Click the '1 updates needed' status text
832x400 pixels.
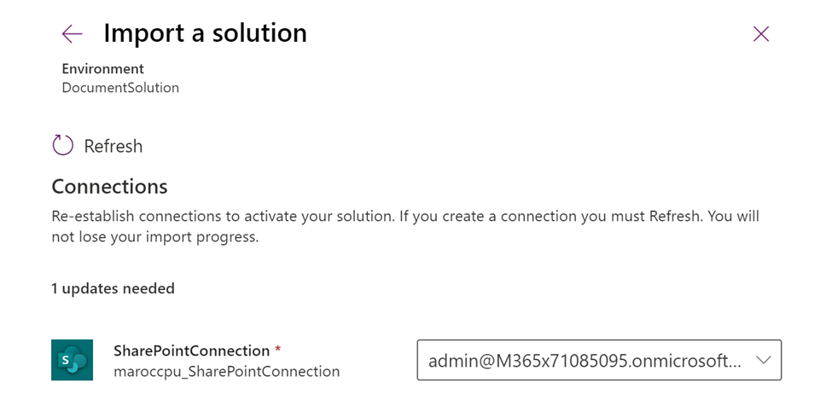click(x=113, y=288)
